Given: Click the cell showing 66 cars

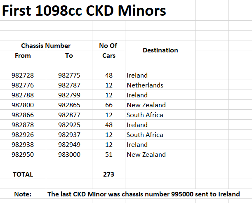Looking at the screenshot, I should point(108,105).
